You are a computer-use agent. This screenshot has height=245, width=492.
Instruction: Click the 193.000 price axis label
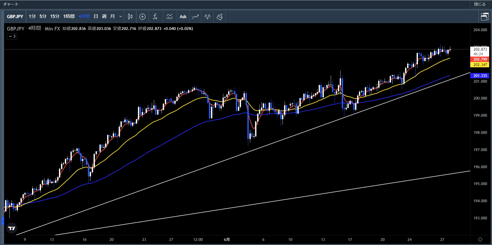tap(480, 218)
